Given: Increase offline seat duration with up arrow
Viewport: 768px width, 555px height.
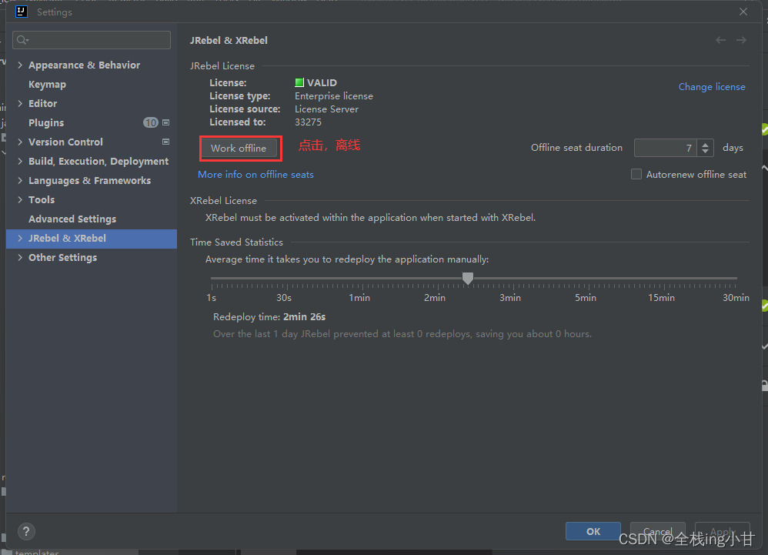Looking at the screenshot, I should 706,144.
